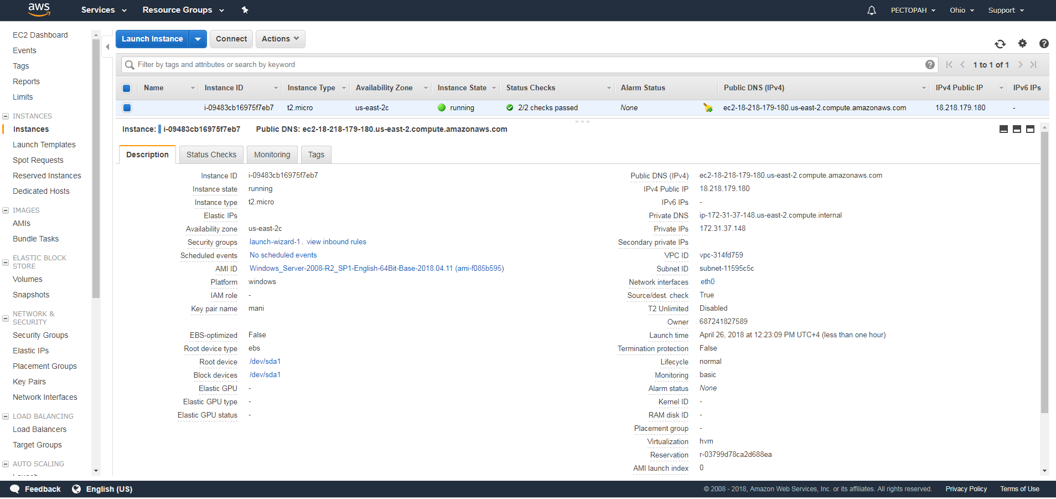Open the Actions dropdown
This screenshot has width=1056, height=499.
280,39
